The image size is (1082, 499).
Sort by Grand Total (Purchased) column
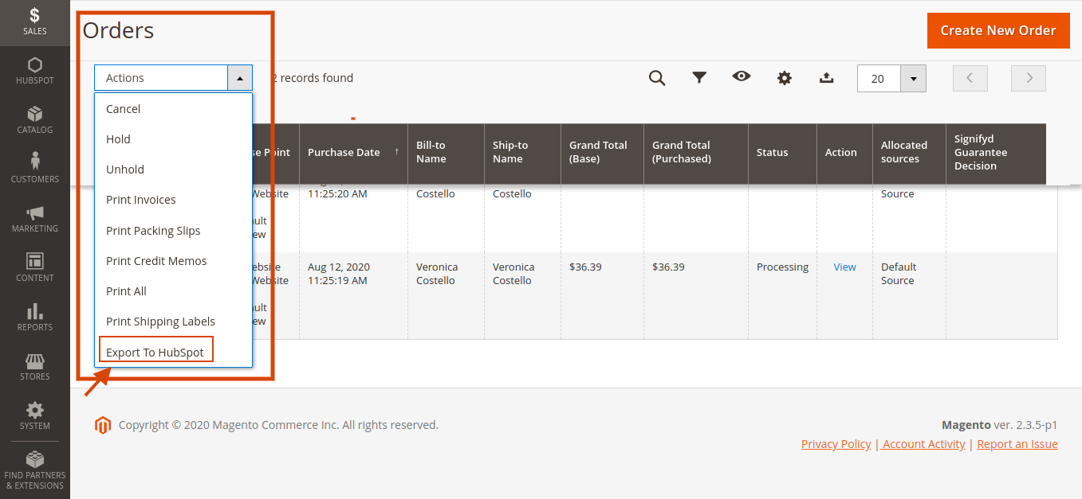click(696, 153)
